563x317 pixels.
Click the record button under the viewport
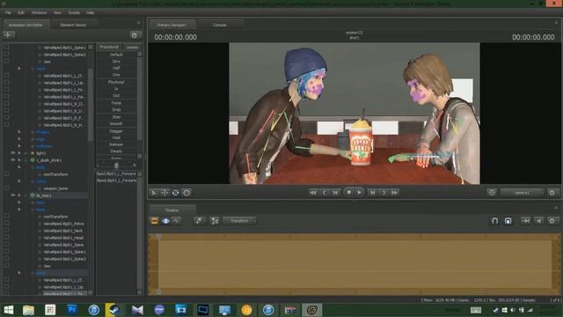[348, 193]
